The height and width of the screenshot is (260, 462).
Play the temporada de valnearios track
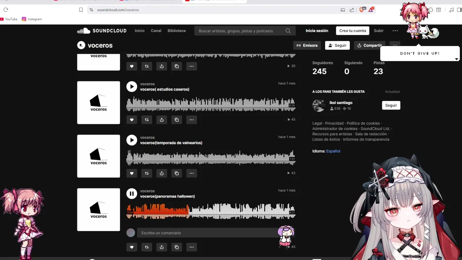[x=132, y=140]
